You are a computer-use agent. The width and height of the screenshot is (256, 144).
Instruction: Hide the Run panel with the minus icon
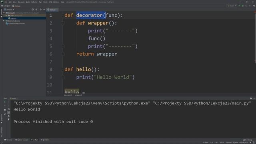coord(254,98)
